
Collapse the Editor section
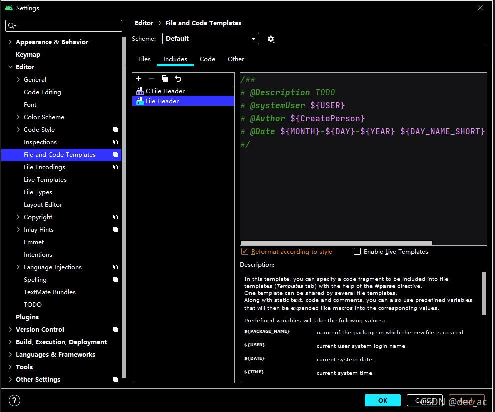10,67
